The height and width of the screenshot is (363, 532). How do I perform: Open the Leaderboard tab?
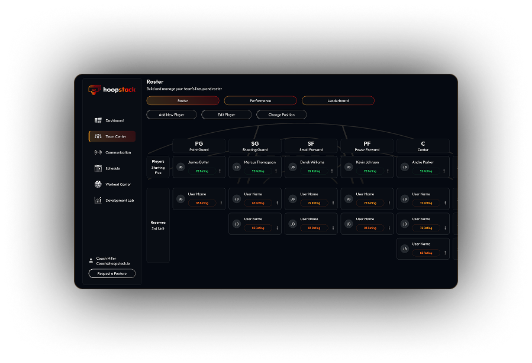point(338,100)
